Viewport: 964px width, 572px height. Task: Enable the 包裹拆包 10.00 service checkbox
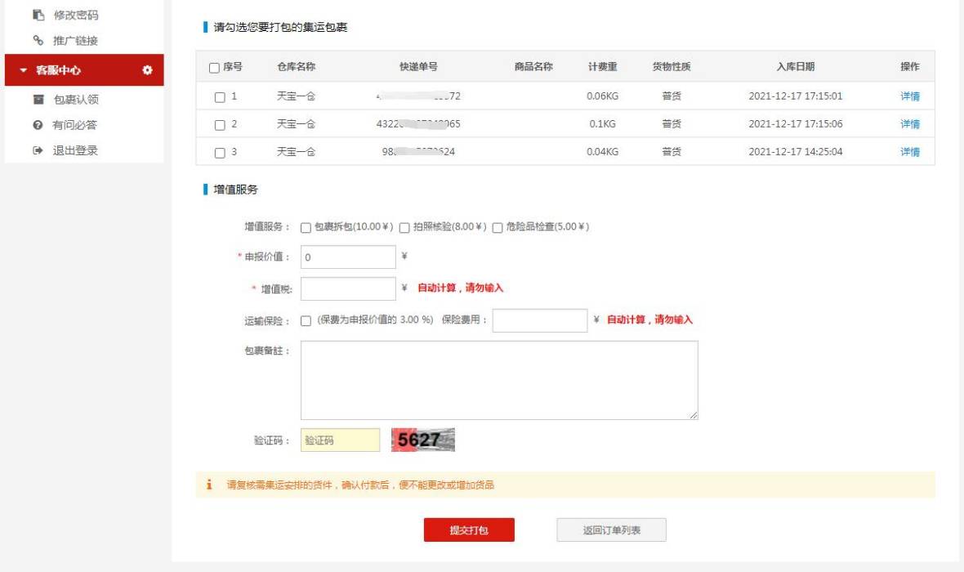(x=306, y=227)
